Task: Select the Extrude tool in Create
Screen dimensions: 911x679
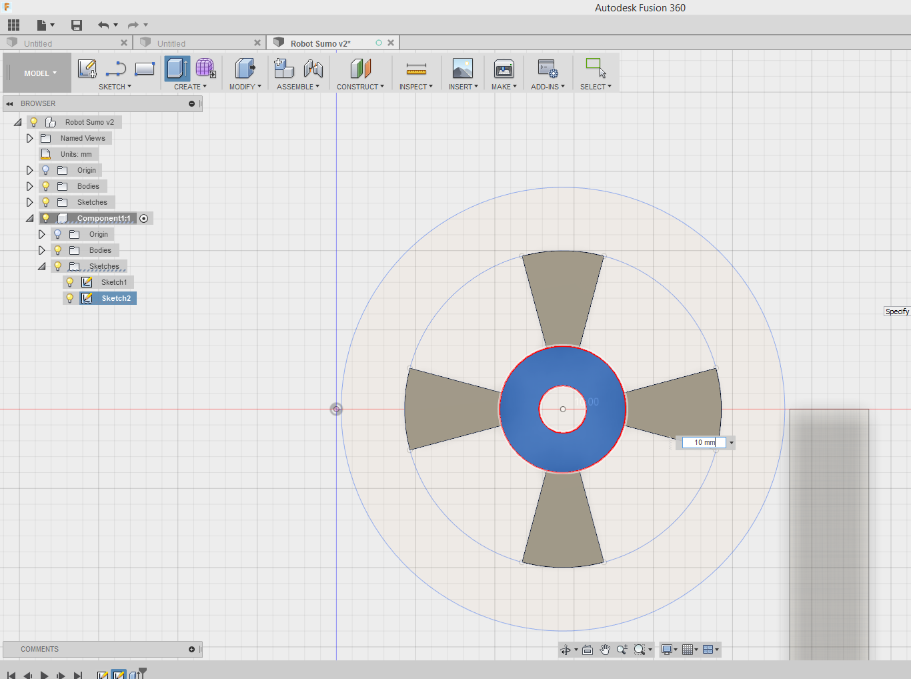Action: pos(177,68)
